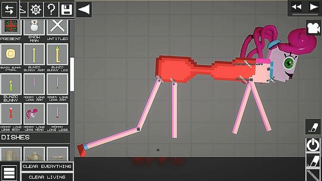Select the Snow Man item
The height and width of the screenshot is (181, 322).
(34, 27)
